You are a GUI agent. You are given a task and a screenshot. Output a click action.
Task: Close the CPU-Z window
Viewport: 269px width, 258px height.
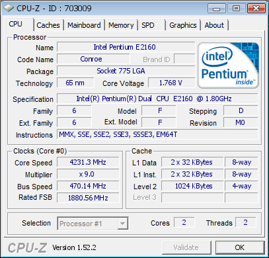(256, 9)
